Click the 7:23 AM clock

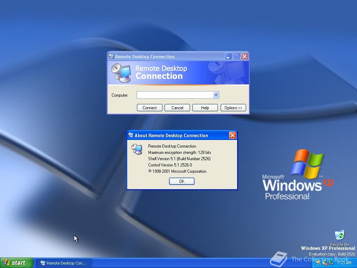pyautogui.click(x=344, y=263)
